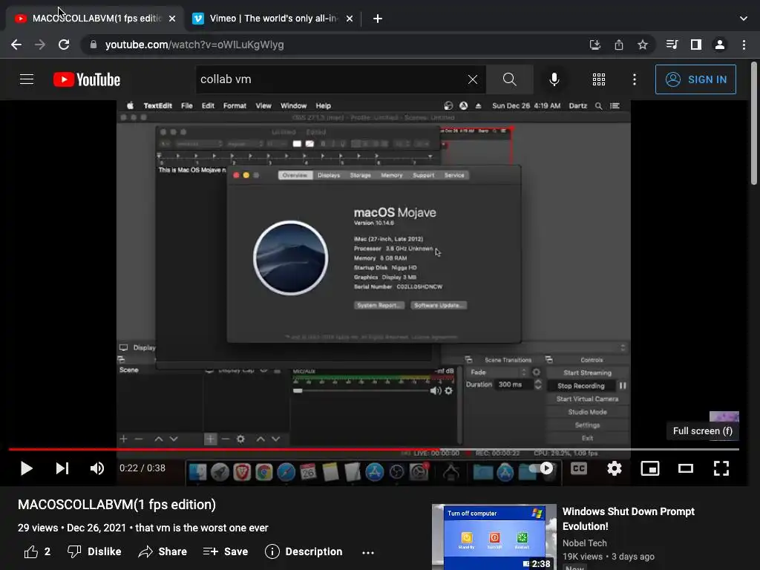Toggle closed captions button
Image resolution: width=760 pixels, height=570 pixels.
[x=579, y=468]
